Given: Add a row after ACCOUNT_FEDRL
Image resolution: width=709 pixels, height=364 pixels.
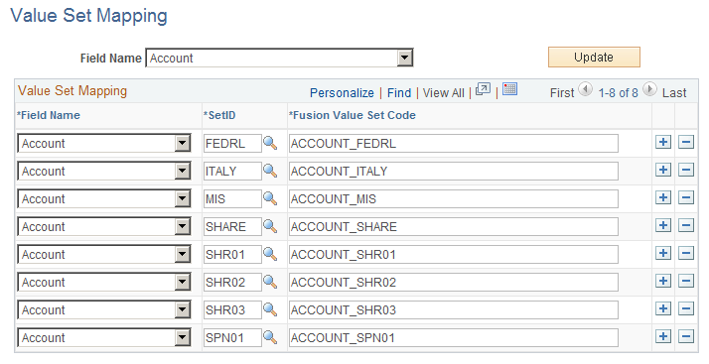Looking at the screenshot, I should [663, 142].
